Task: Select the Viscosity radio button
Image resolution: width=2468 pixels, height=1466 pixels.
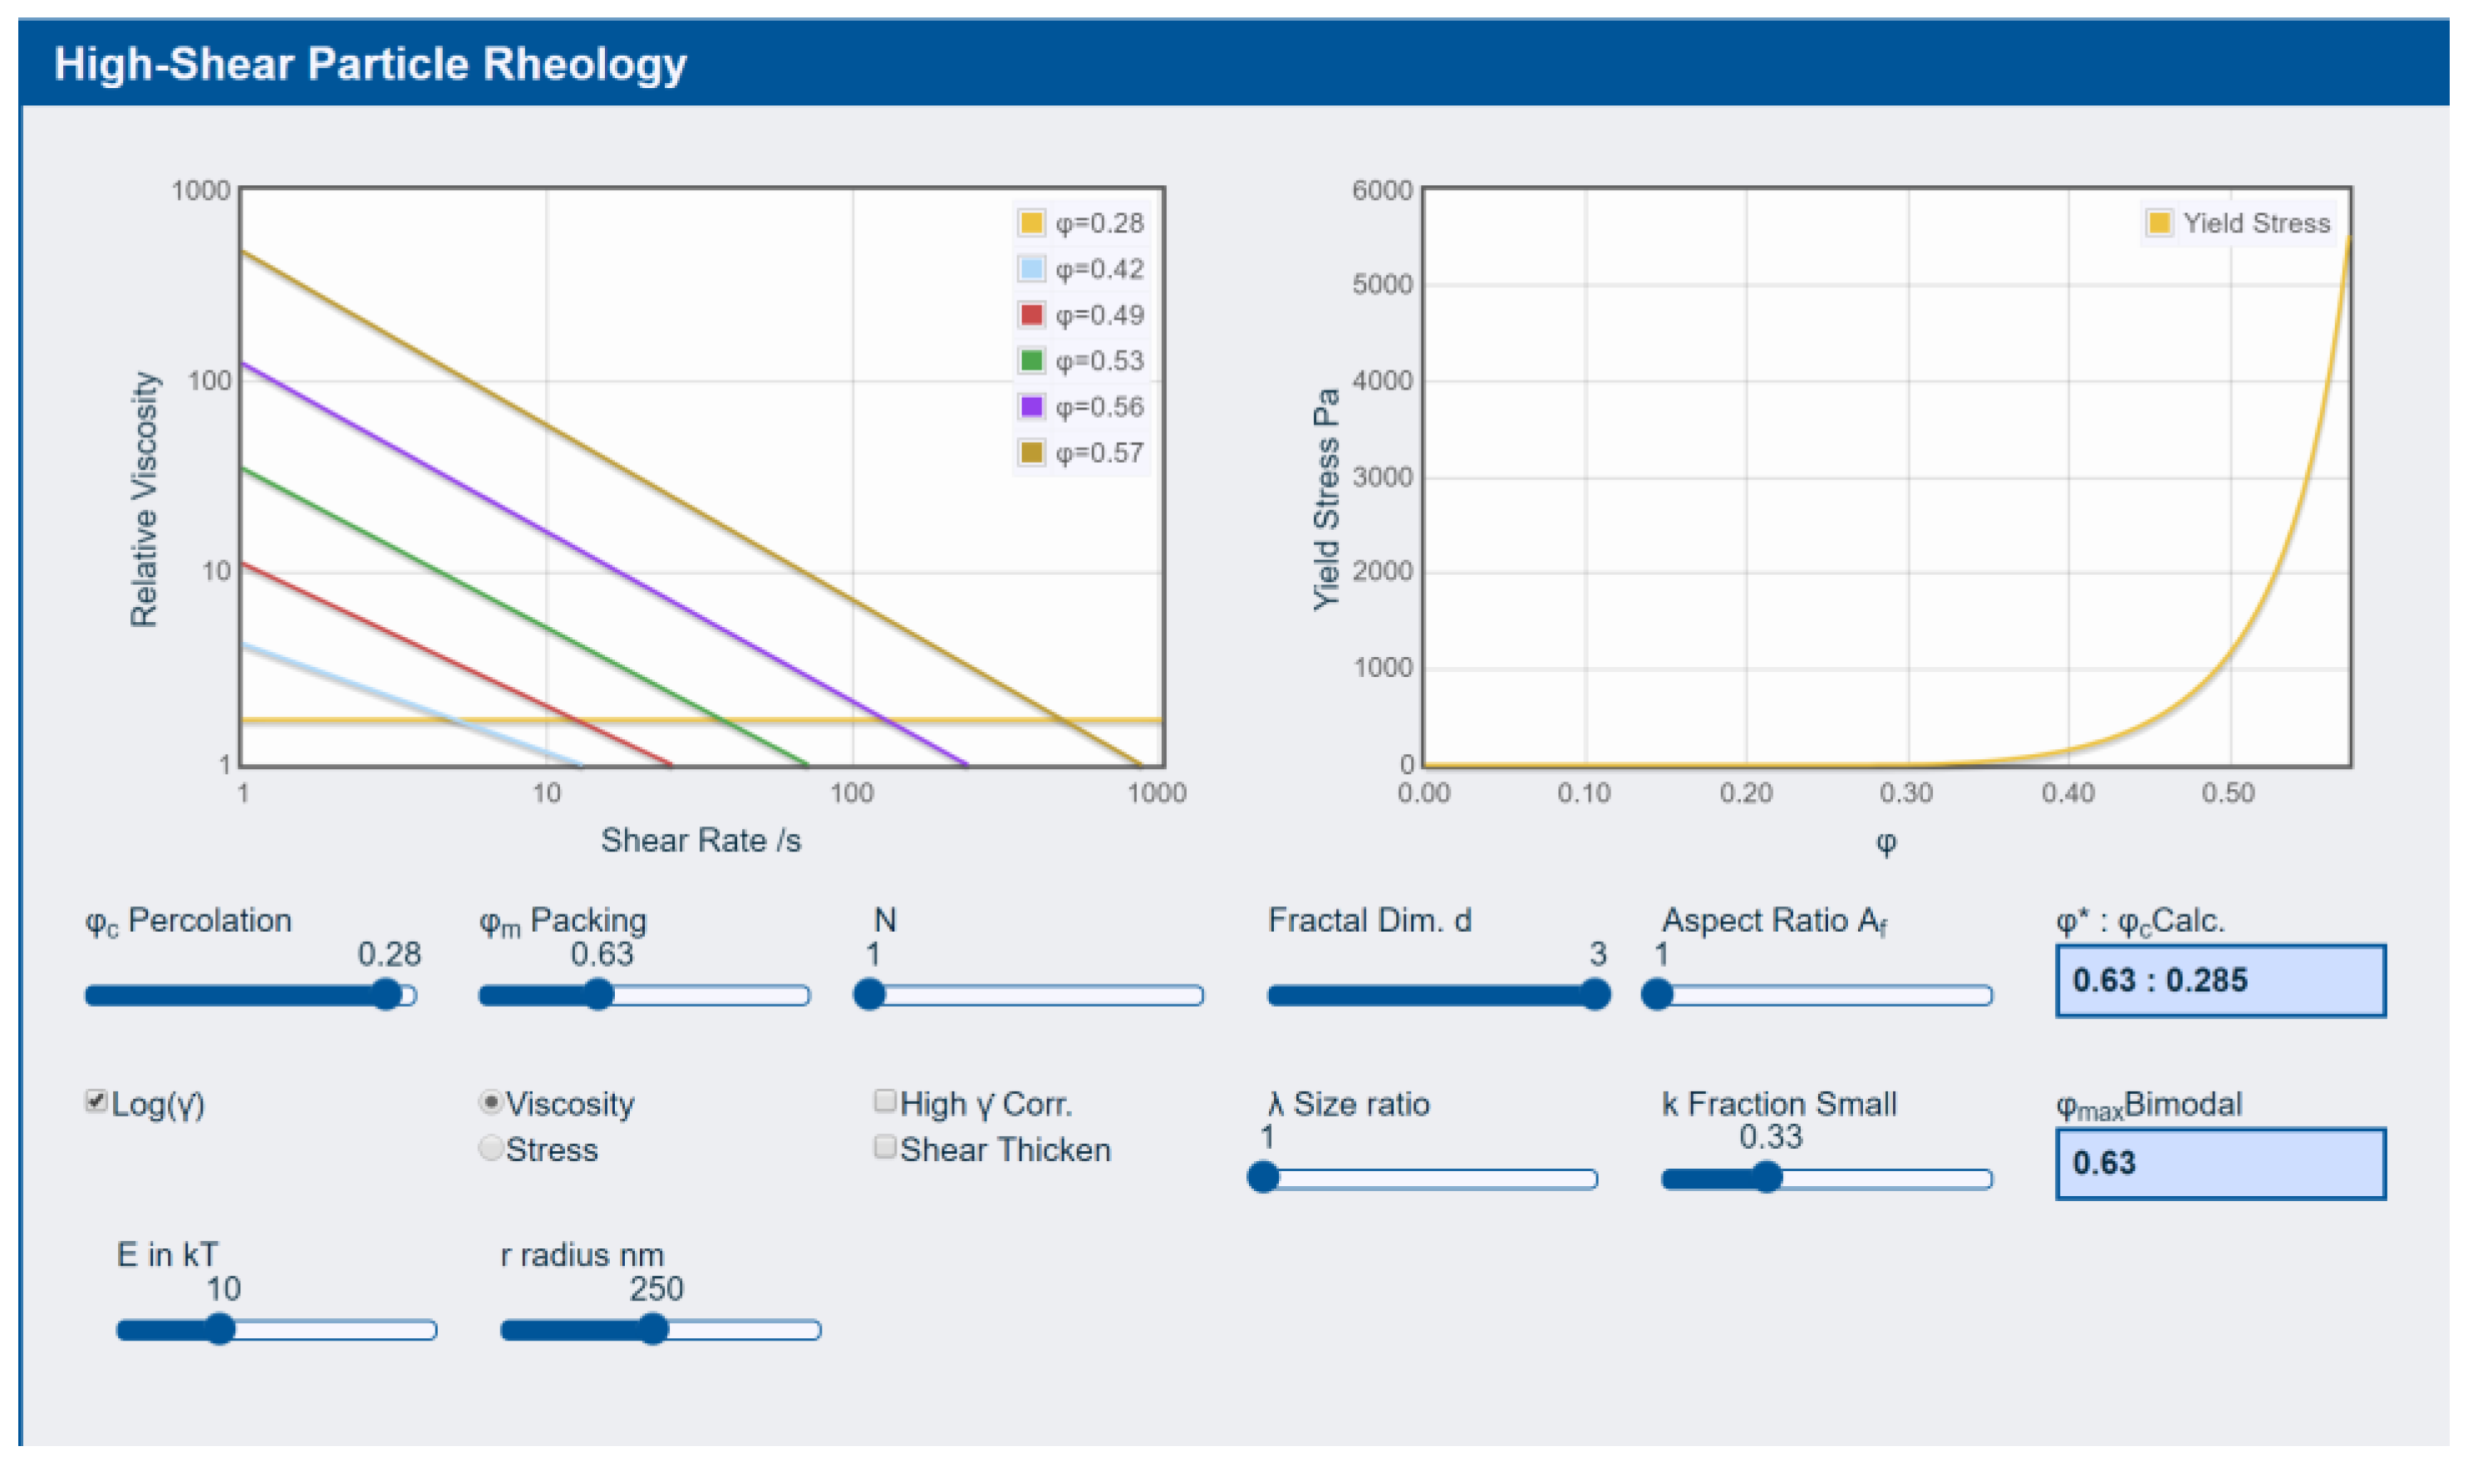Action: 490,1101
